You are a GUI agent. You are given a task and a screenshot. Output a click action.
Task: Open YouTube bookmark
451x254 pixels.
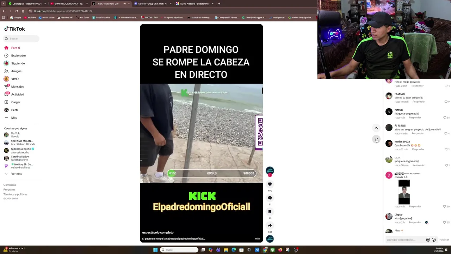point(30,18)
